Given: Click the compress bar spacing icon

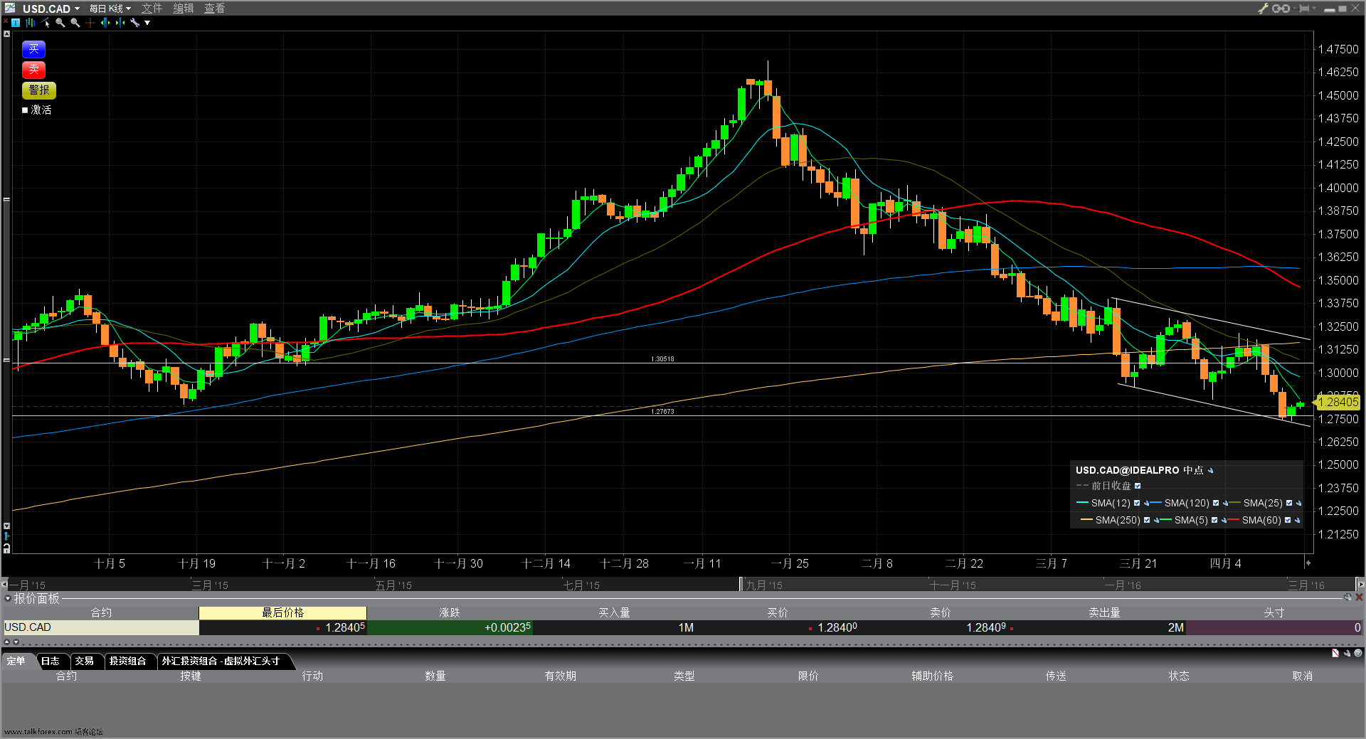Looking at the screenshot, I should pos(120,23).
